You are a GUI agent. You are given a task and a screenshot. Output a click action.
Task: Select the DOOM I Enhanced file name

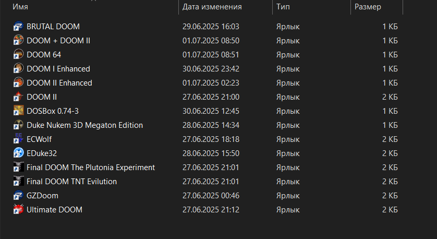click(x=58, y=68)
